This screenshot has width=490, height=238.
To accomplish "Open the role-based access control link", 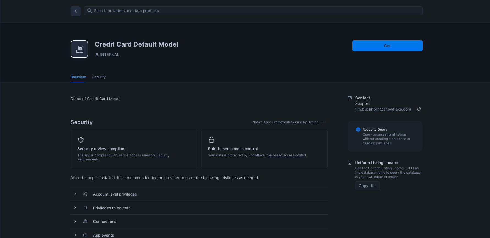I will (x=285, y=155).
